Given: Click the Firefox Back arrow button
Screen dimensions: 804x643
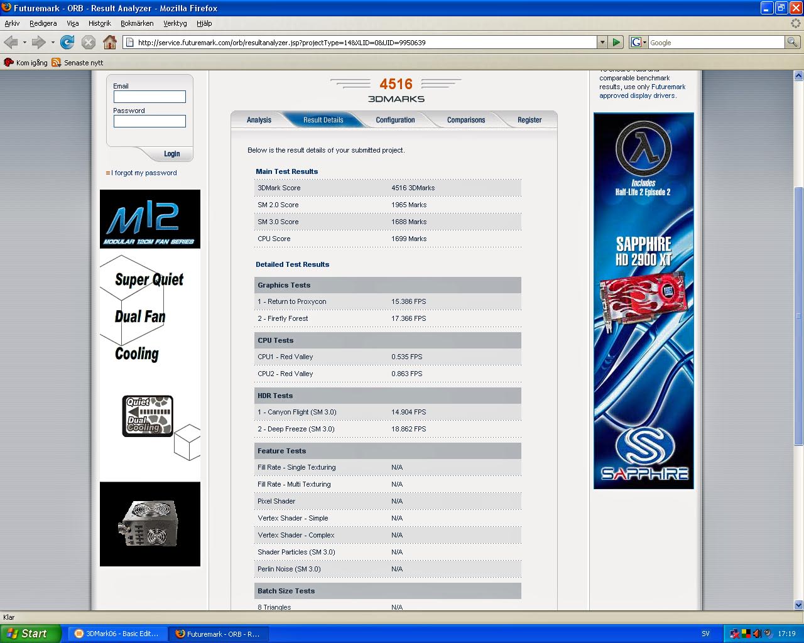Looking at the screenshot, I should (x=11, y=42).
